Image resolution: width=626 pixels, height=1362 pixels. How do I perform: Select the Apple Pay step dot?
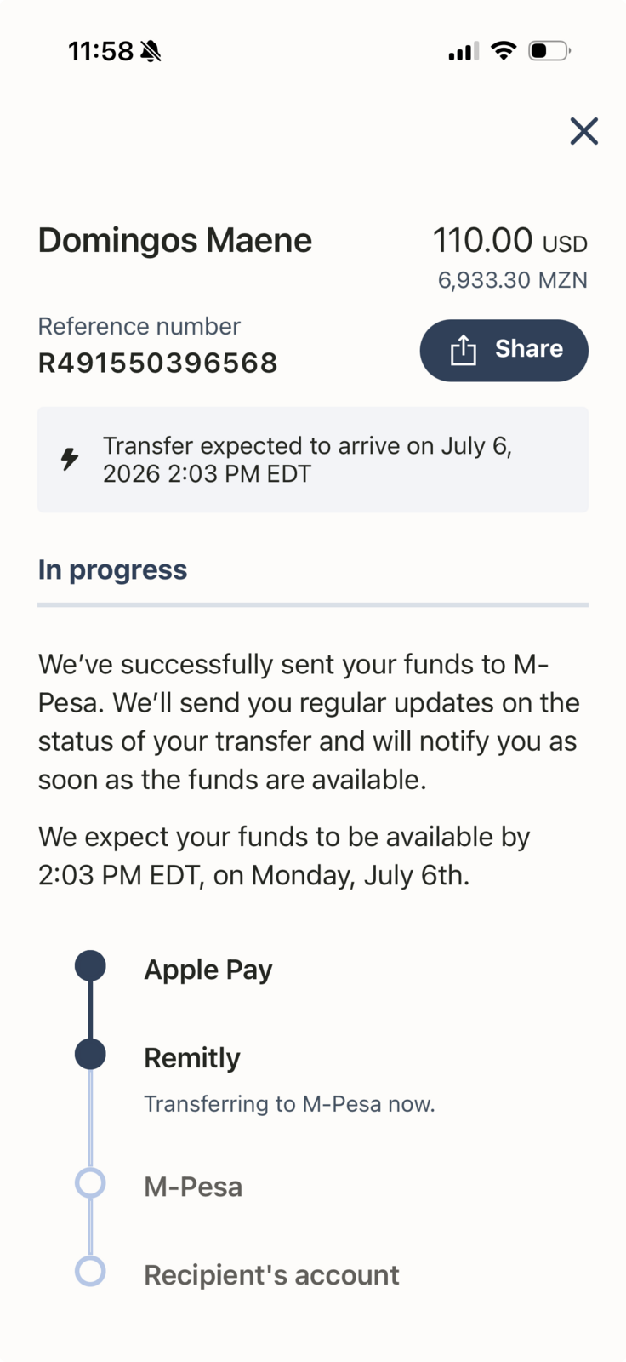90,966
